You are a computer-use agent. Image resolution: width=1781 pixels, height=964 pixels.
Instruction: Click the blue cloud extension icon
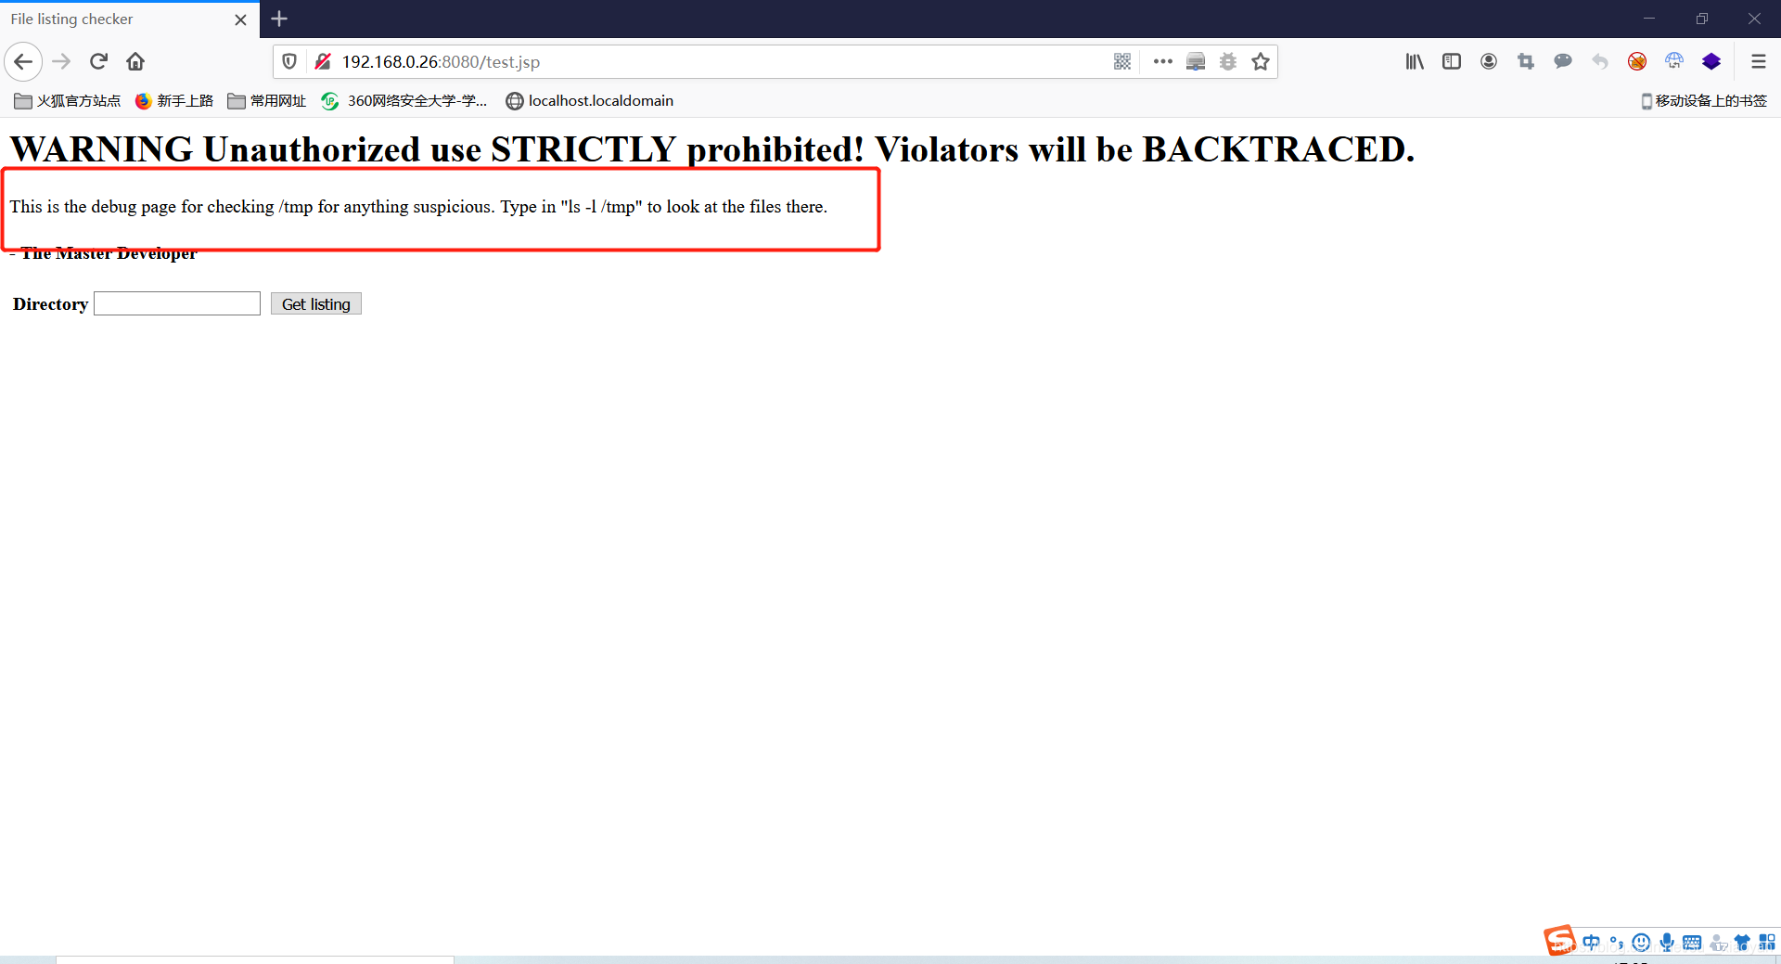point(1674,62)
